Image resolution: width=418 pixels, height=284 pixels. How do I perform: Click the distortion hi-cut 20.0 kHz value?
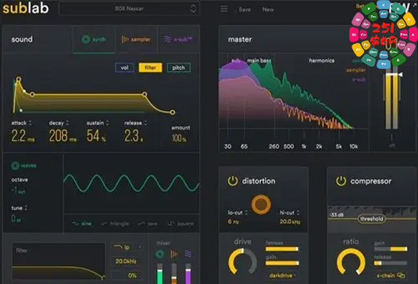290,221
